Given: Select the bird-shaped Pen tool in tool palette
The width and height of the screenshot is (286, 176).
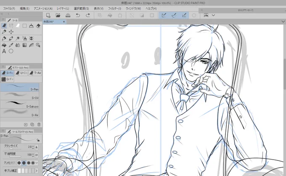Looking at the screenshot, I should pos(4,26).
